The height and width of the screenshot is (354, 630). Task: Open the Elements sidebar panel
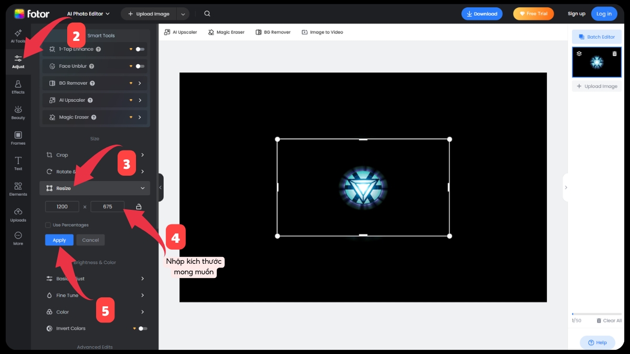tap(18, 189)
